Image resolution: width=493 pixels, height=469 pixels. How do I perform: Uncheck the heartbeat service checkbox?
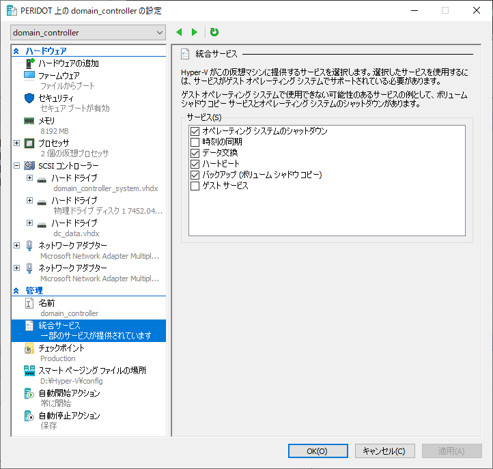coord(195,164)
